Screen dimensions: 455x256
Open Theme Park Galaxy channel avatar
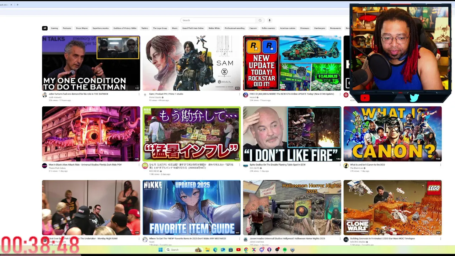(x=44, y=166)
